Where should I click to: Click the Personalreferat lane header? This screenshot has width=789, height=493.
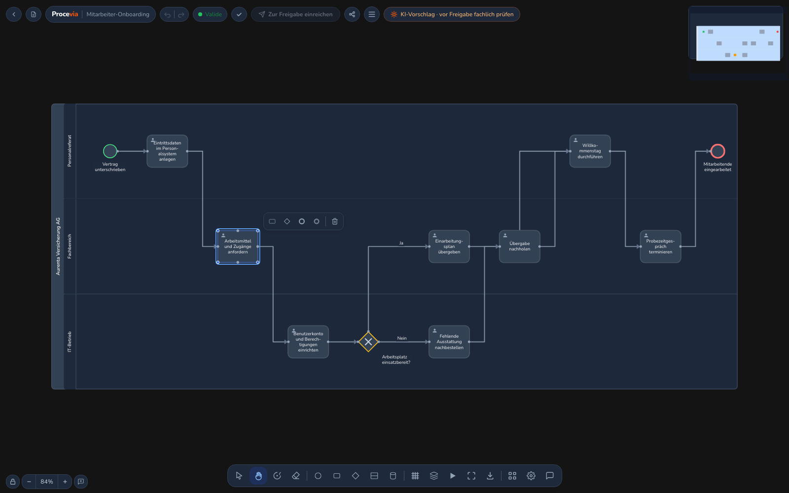coord(70,151)
